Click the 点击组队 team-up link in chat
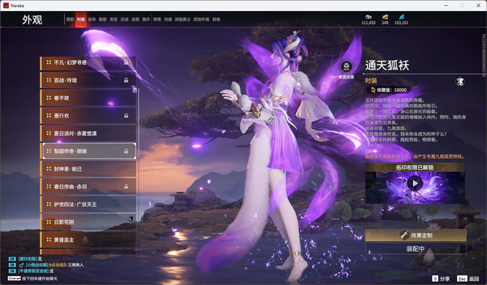 point(58,265)
